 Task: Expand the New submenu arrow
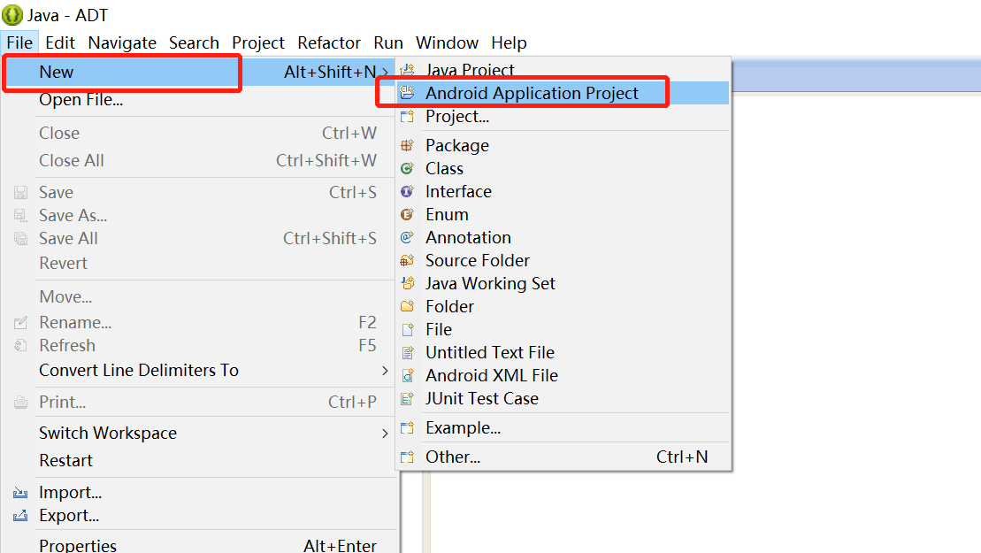pos(386,72)
